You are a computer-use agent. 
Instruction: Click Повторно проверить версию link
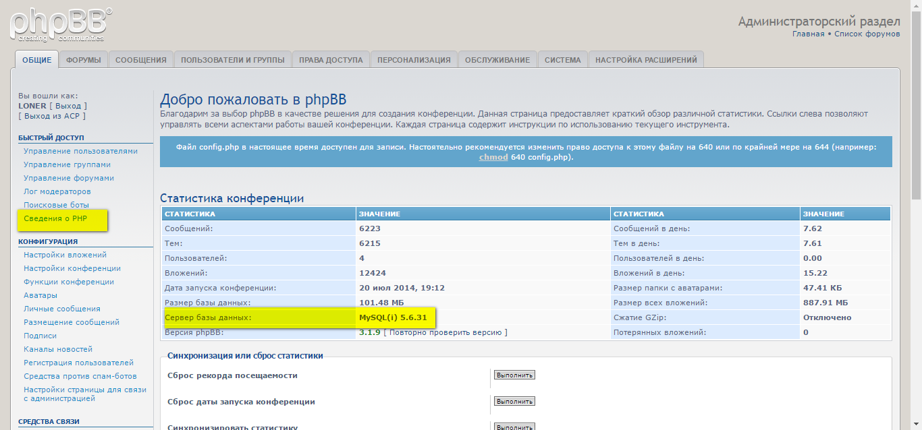[445, 332]
